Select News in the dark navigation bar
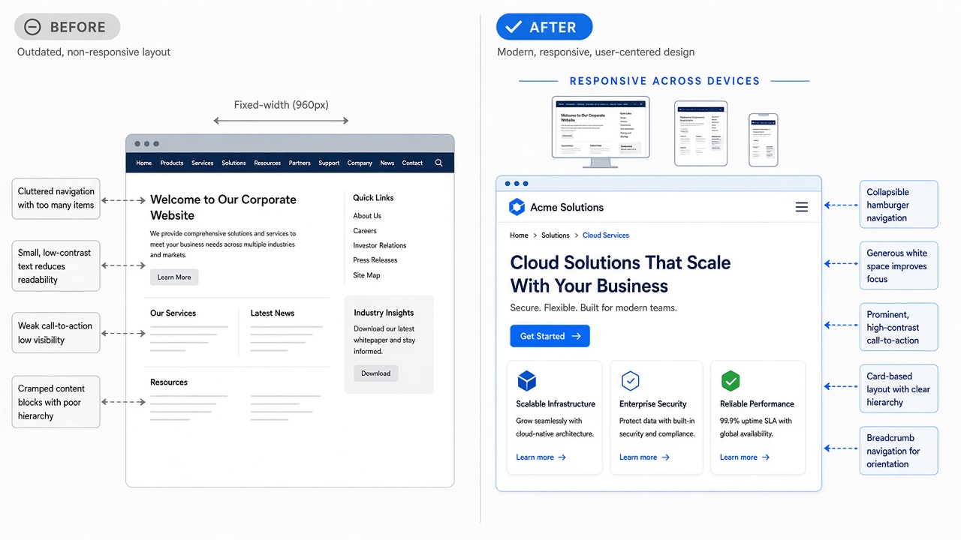 pyautogui.click(x=387, y=163)
